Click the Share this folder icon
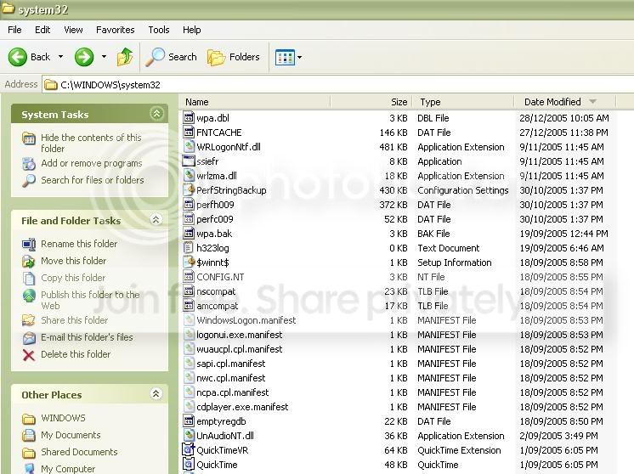 click(x=29, y=320)
